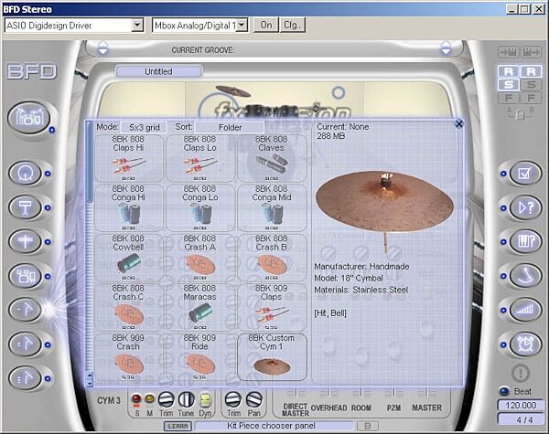
Task: Adjust the Pan knob
Action: 253,399
